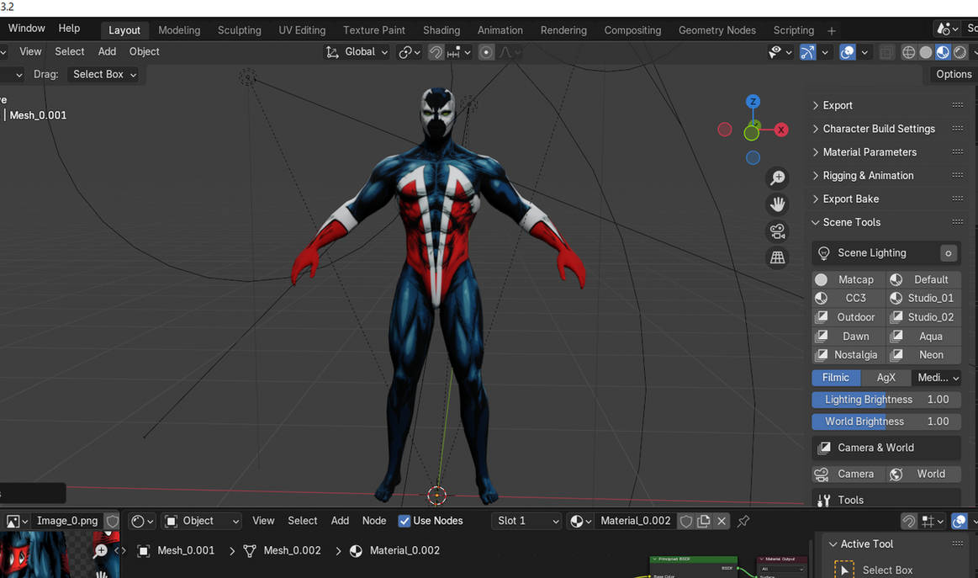Screen dimensions: 978x578
Task: Click the Material_0.002 breadcrumb sphere icon
Action: coord(356,550)
